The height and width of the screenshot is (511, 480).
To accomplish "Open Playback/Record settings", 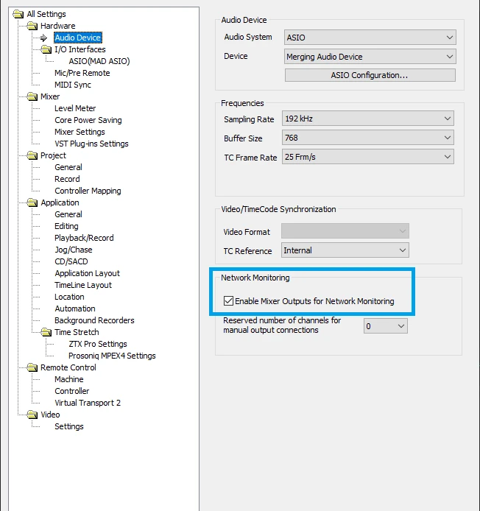I will point(84,238).
